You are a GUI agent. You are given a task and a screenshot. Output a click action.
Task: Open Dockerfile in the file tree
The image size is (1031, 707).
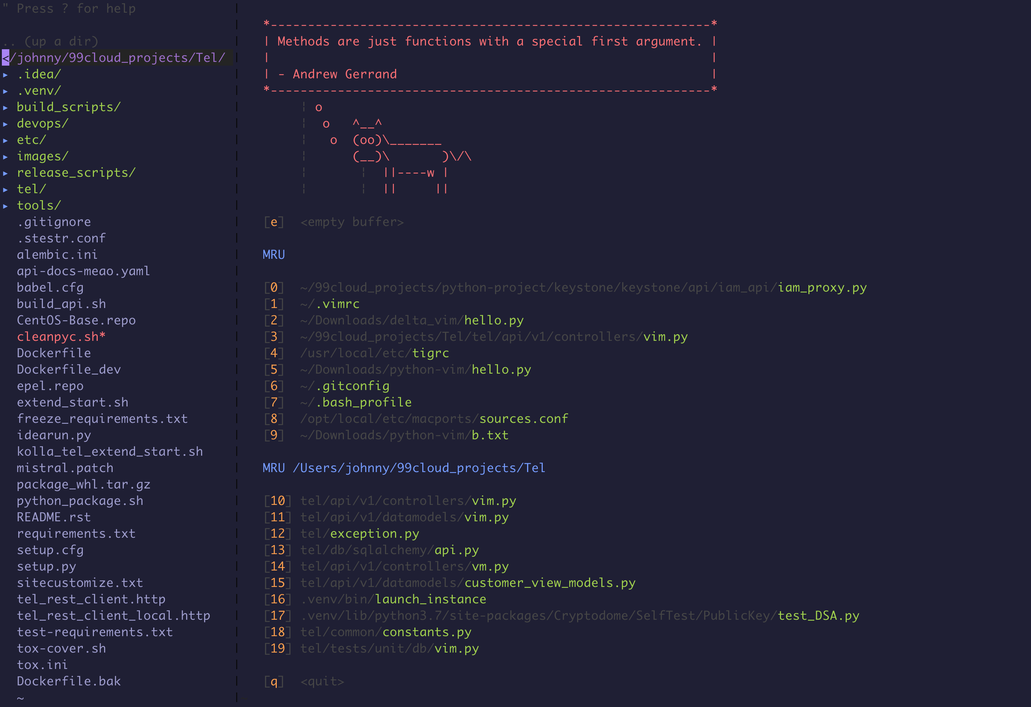(54, 353)
